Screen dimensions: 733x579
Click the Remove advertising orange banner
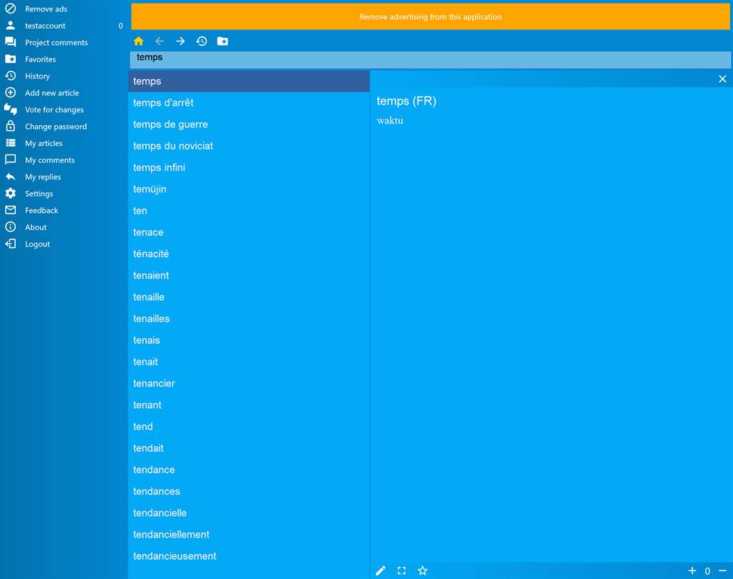click(431, 16)
